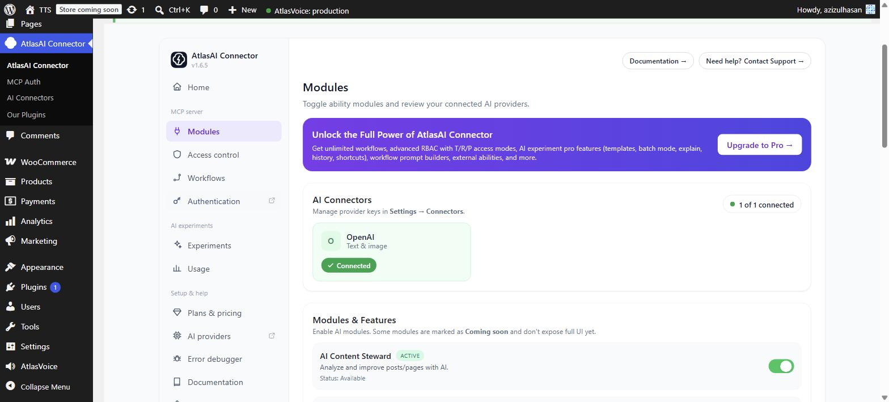Click the updates refresh icon

[x=132, y=10]
